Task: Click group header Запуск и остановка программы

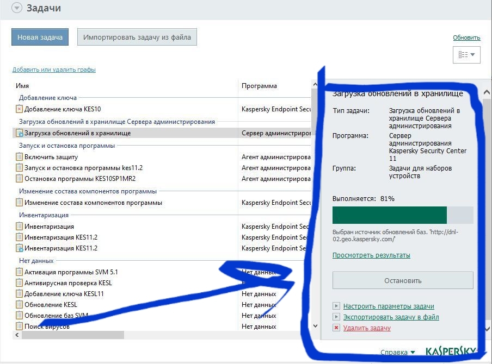Action: point(67,146)
